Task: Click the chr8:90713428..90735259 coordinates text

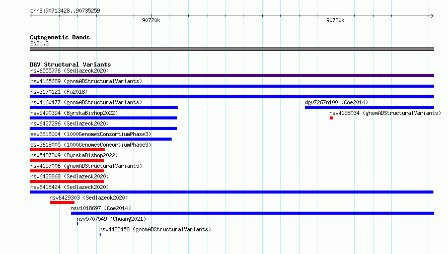Action: 65,11
